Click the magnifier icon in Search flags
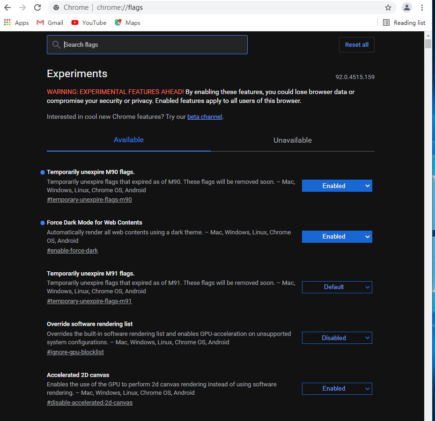This screenshot has height=421, width=435. (56, 44)
